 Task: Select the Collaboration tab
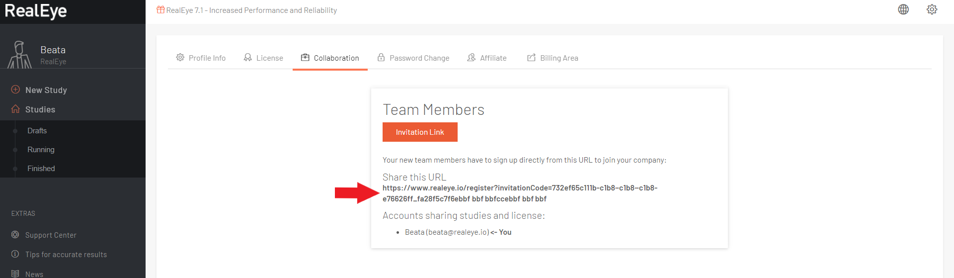(330, 58)
